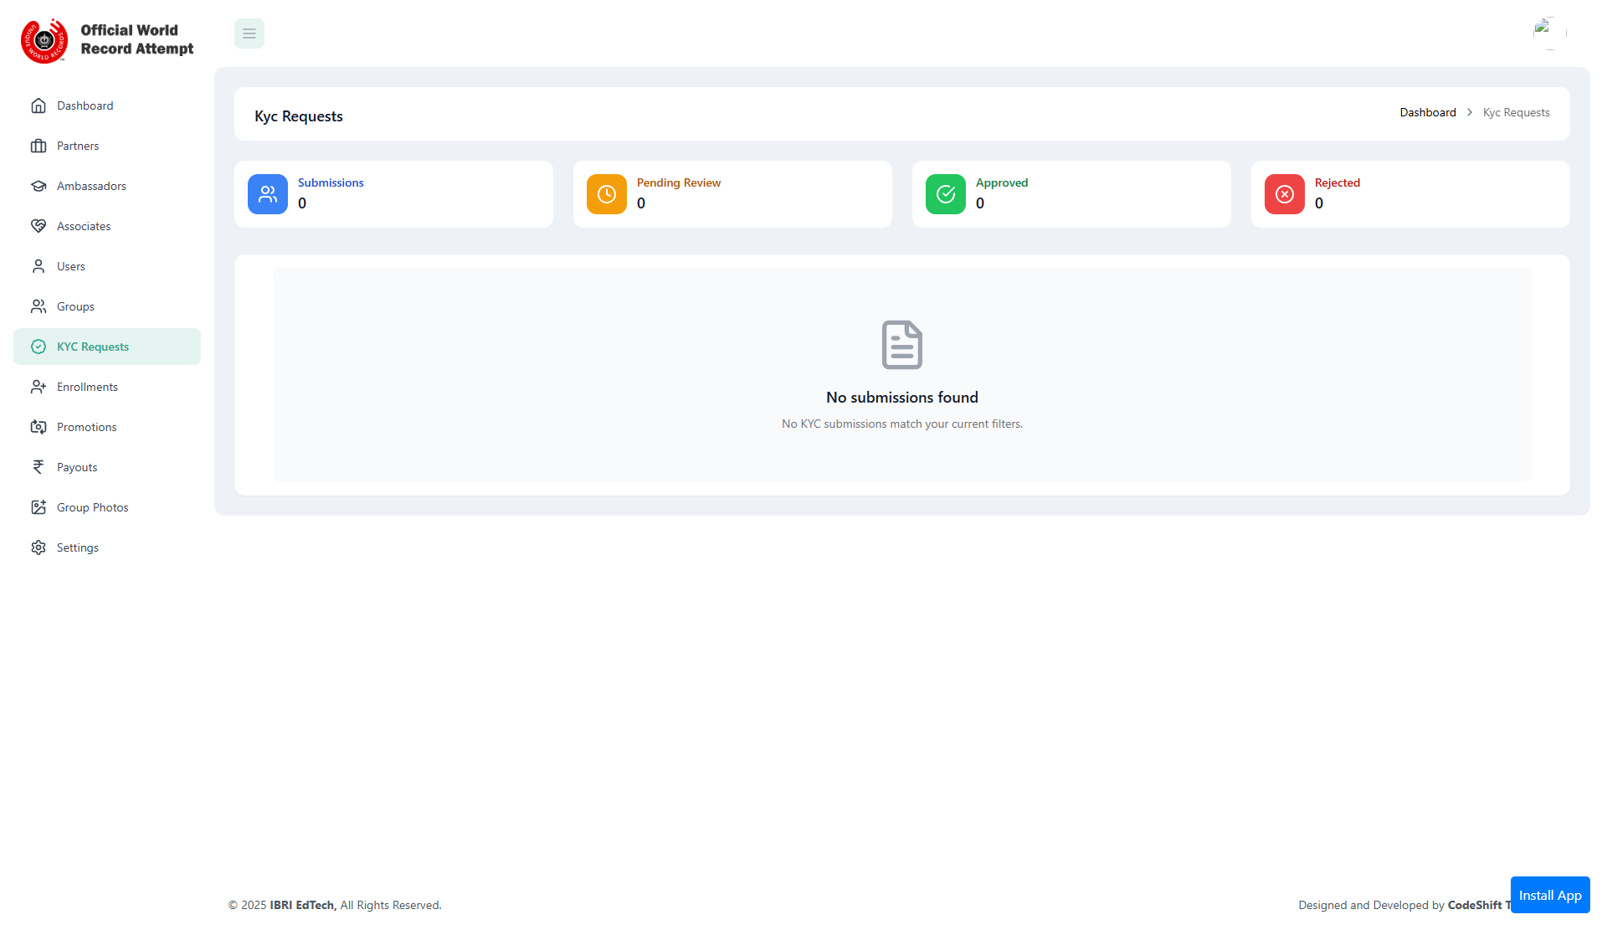Click the Dashboard home icon in sidebar
This screenshot has height=930, width=1607.
[39, 105]
